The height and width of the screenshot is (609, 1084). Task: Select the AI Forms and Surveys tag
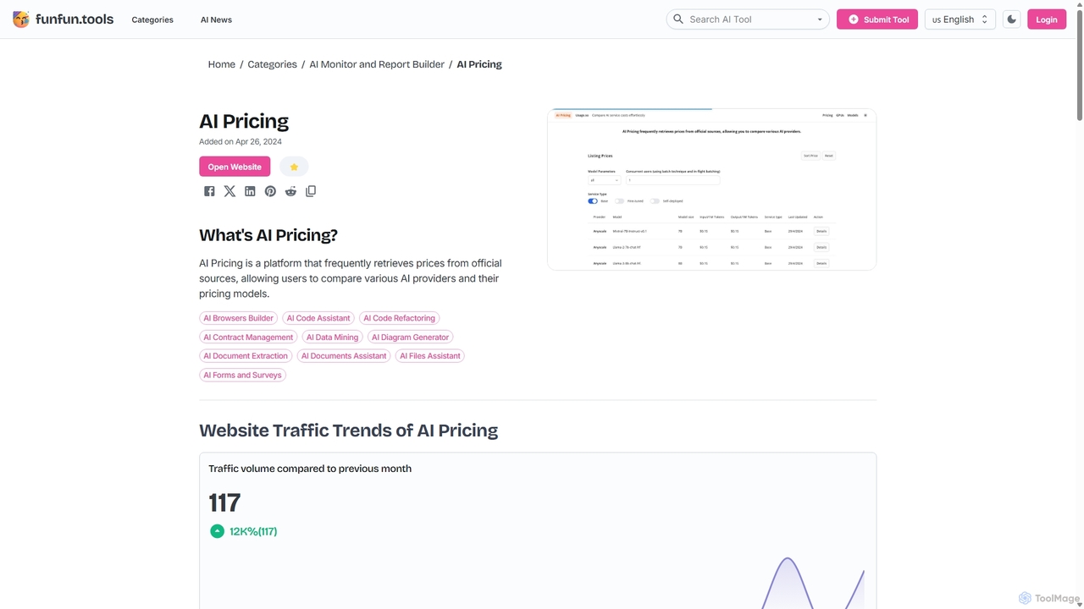click(242, 375)
